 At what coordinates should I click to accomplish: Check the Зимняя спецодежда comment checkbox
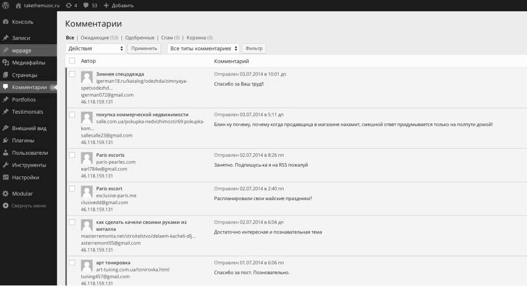pyautogui.click(x=72, y=74)
